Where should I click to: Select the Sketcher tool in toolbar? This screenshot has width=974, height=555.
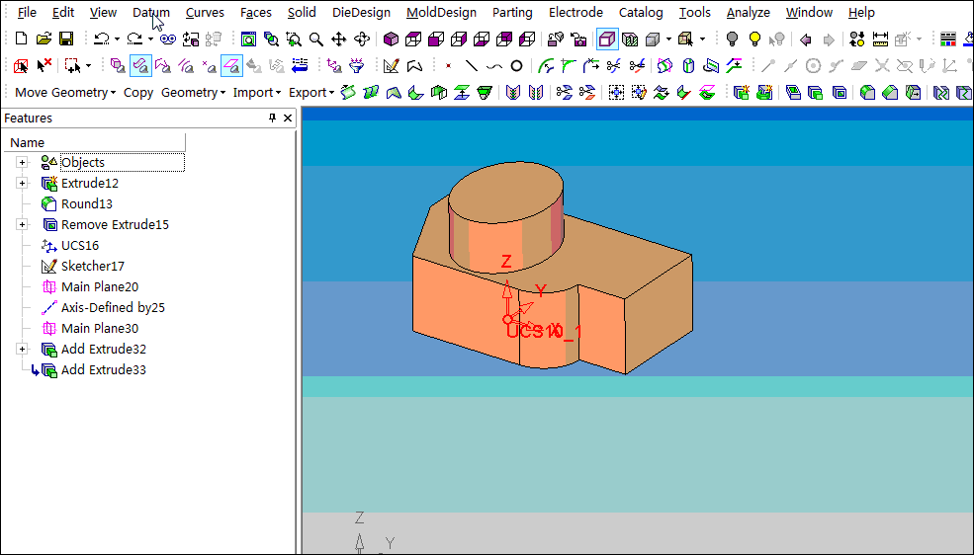pos(392,66)
